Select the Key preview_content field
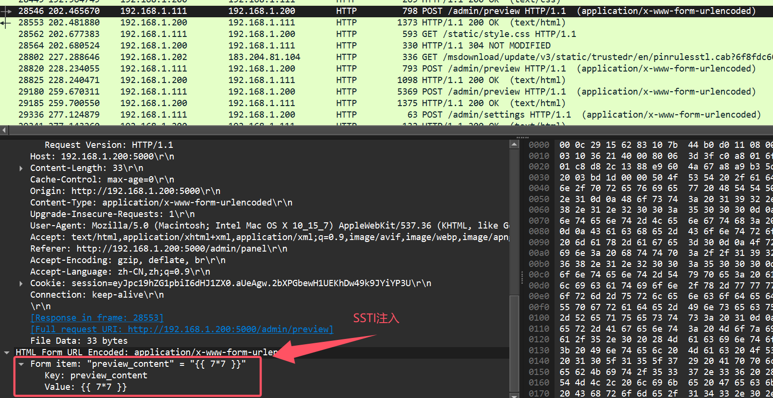Viewport: 773px width, 398px height. coord(96,375)
